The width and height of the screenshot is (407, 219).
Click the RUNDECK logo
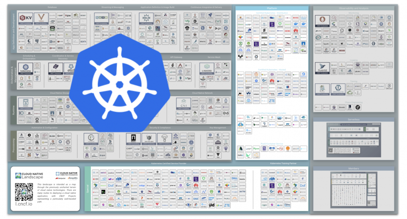(x=68, y=149)
